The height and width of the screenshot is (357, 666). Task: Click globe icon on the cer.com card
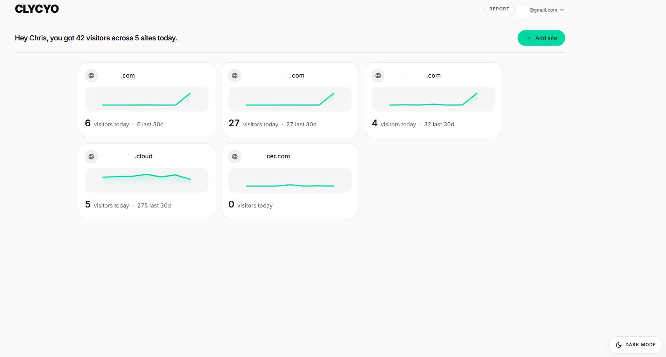click(x=235, y=157)
